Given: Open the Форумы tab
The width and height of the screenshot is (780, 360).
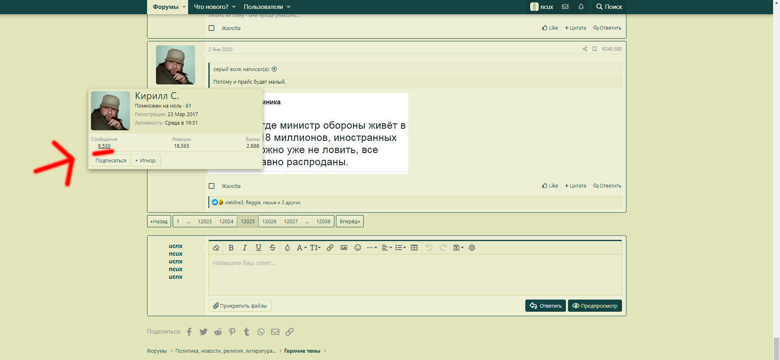Looking at the screenshot, I should pos(165,7).
